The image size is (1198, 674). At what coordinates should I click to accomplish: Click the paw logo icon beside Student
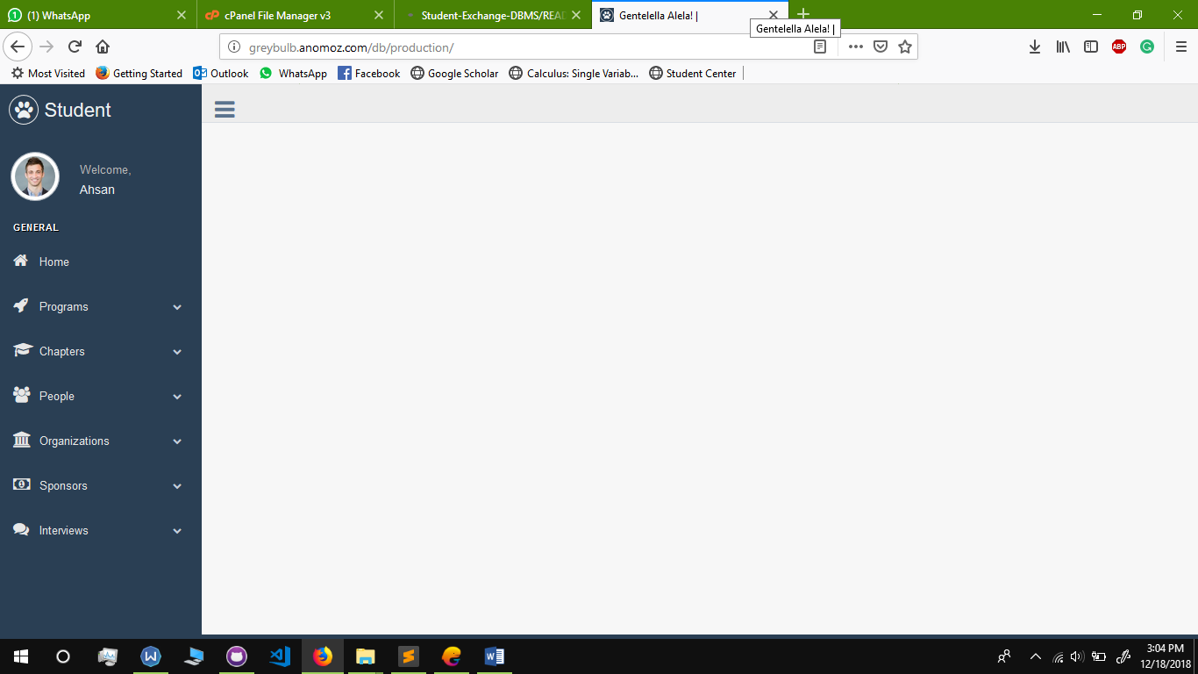(24, 110)
